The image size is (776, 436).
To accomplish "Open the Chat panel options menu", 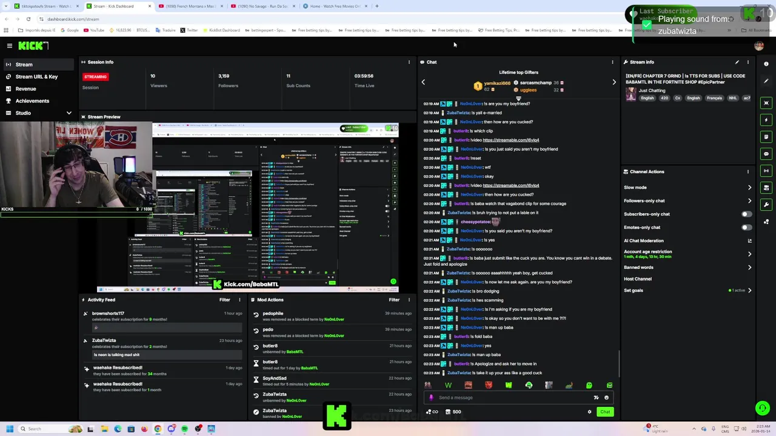I will pos(612,62).
